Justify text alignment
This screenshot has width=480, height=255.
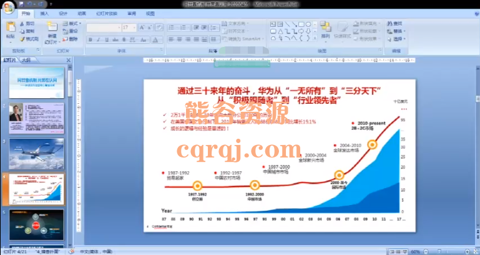[196, 39]
